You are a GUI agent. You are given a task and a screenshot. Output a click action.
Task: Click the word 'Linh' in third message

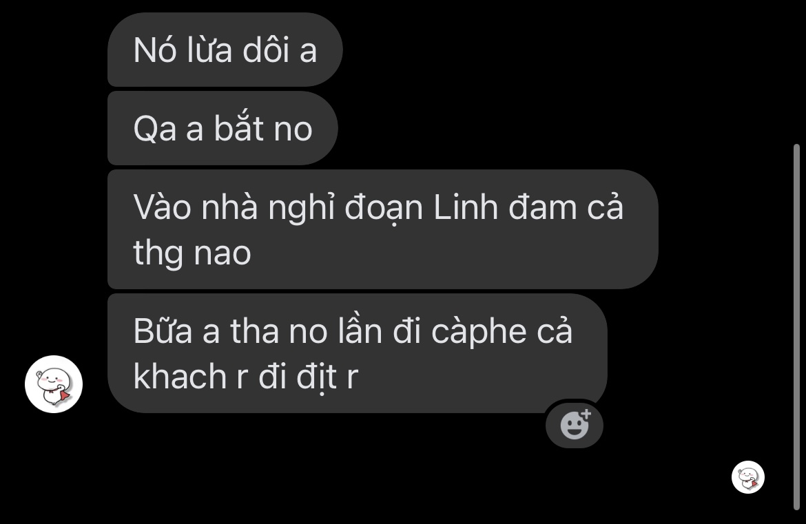pyautogui.click(x=466, y=207)
